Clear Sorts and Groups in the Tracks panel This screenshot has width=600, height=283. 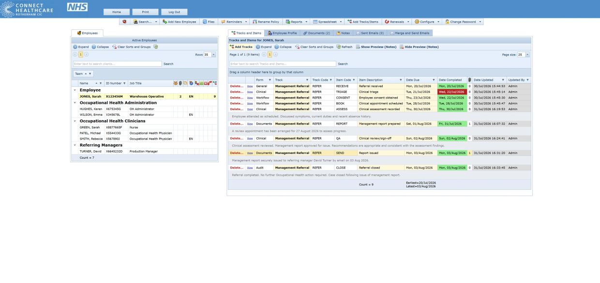coord(314,47)
